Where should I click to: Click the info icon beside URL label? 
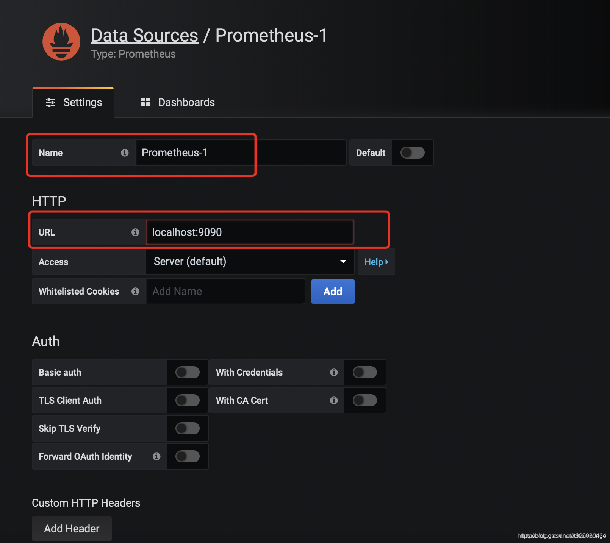pyautogui.click(x=135, y=232)
